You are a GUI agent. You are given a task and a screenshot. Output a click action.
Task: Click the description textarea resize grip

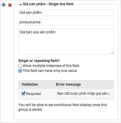point(112,53)
